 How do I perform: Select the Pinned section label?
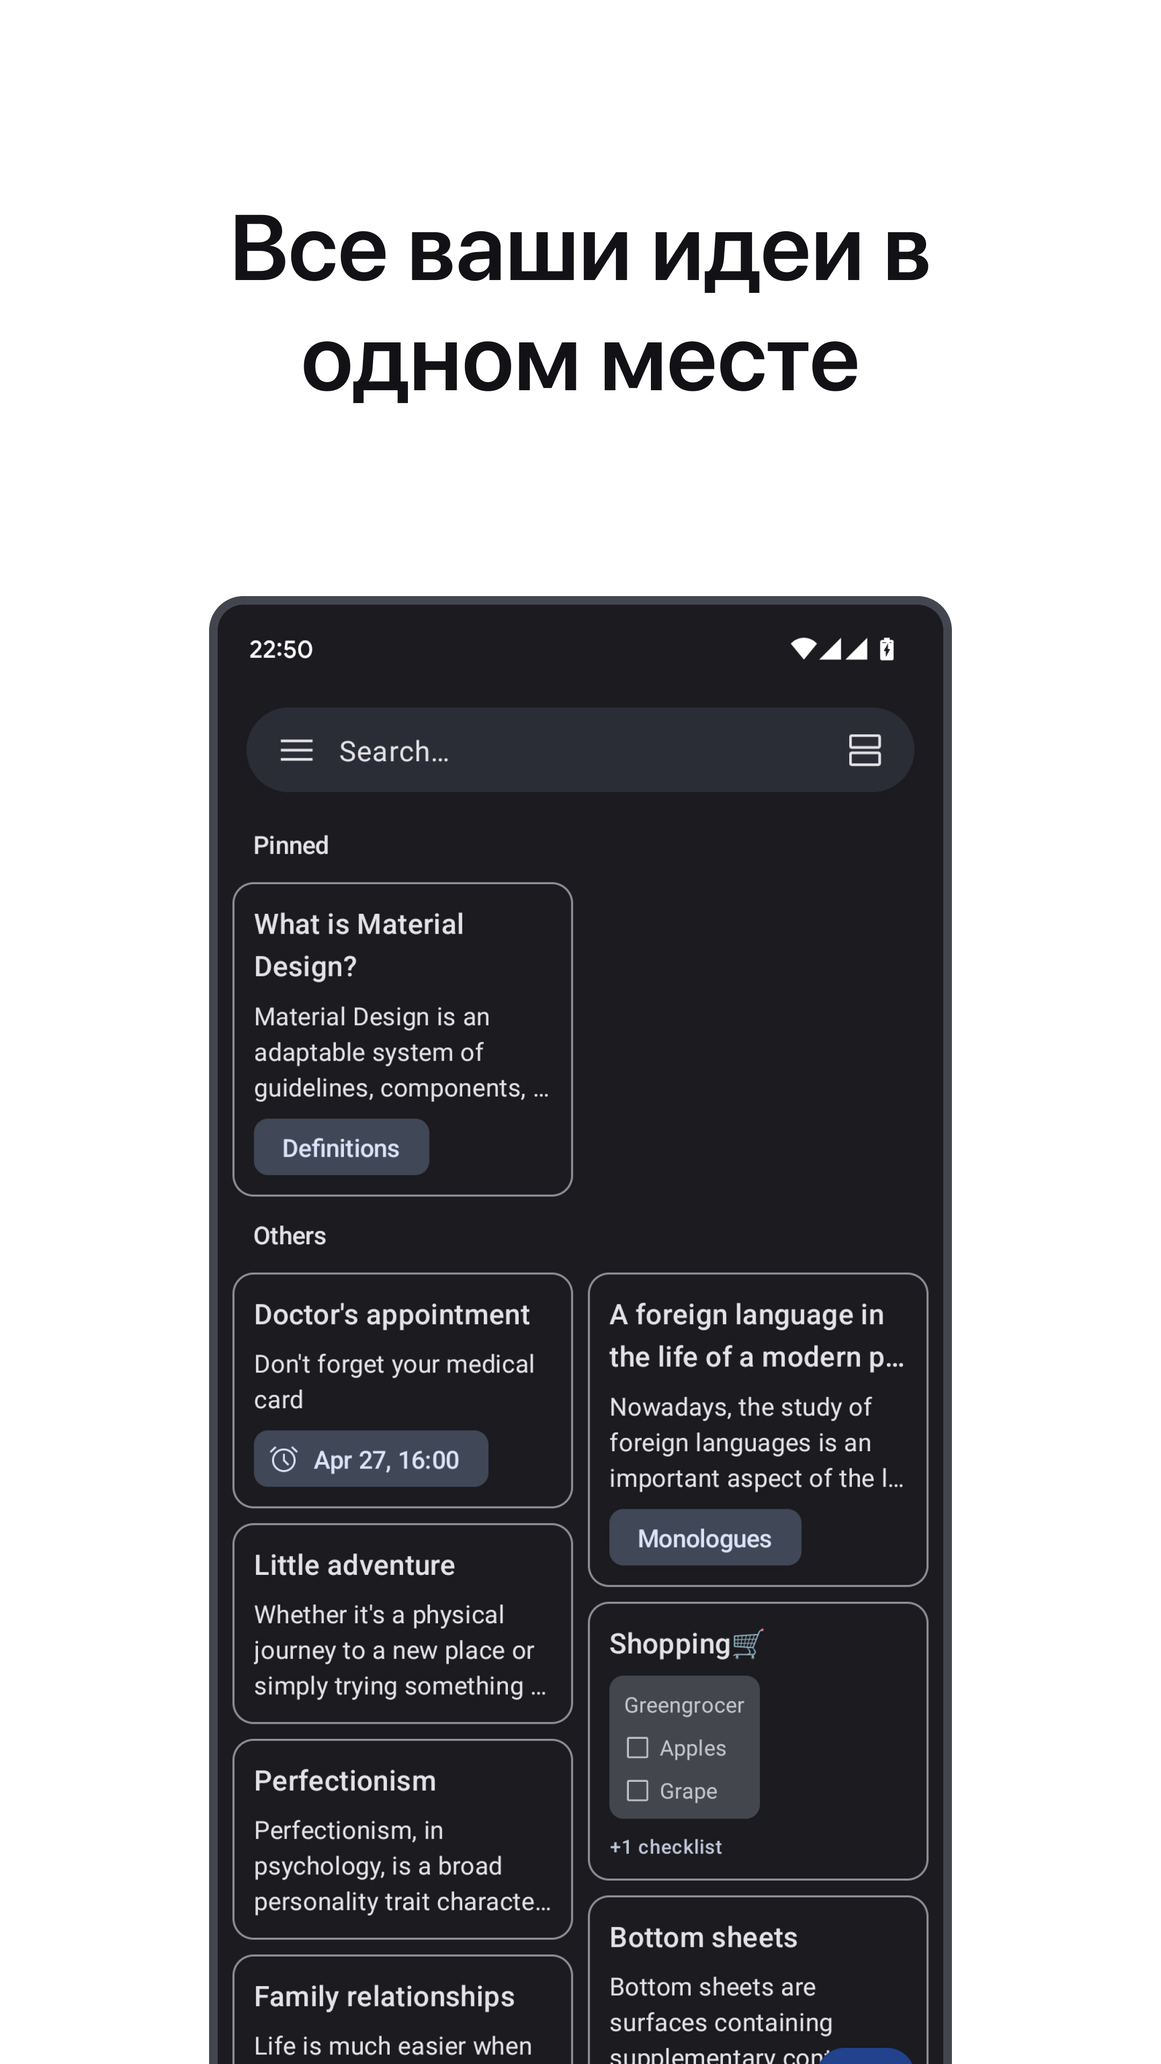pyautogui.click(x=291, y=845)
